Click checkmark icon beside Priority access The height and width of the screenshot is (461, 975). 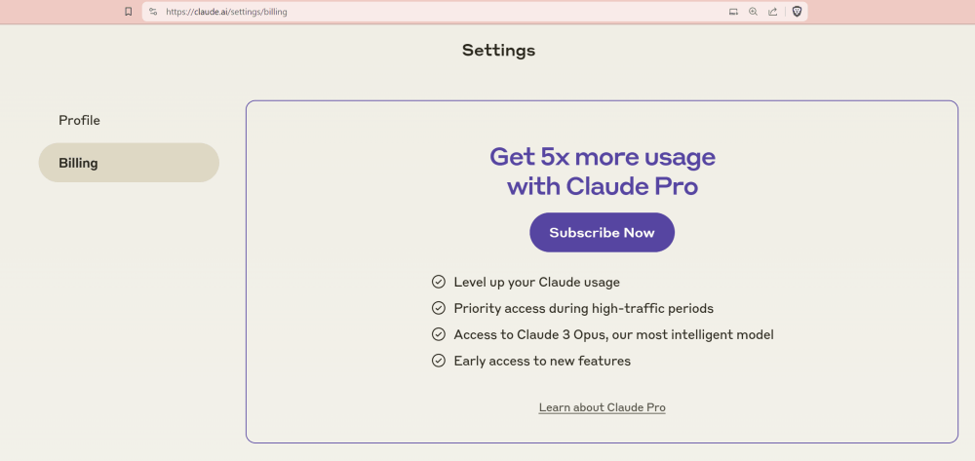click(439, 308)
